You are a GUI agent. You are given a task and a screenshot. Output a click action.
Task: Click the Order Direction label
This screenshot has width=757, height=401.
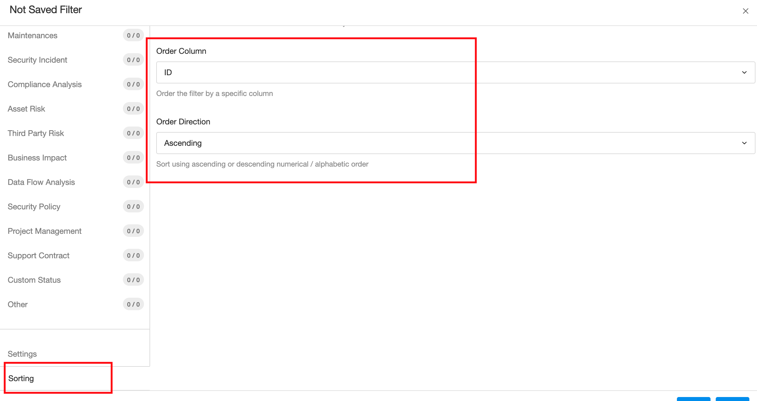[x=183, y=122]
